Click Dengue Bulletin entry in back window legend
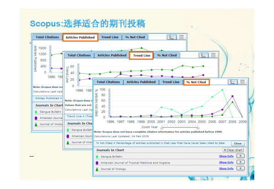This screenshot has width=274, height=189. (x=51, y=112)
